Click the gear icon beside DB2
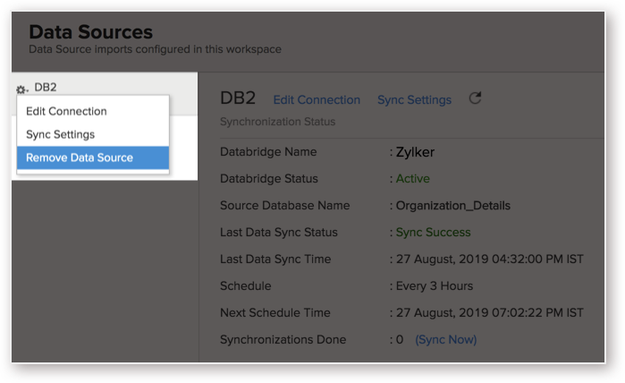 coord(21,89)
